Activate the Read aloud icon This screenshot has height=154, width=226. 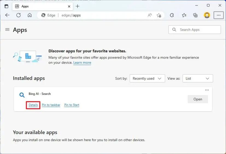pyautogui.click(x=150, y=15)
